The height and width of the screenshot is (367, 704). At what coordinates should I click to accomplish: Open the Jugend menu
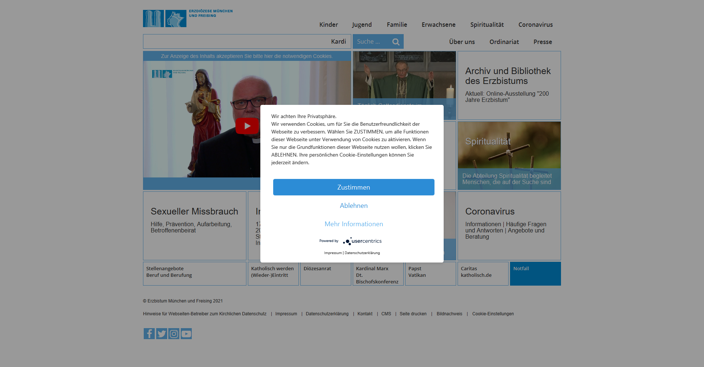[362, 25]
